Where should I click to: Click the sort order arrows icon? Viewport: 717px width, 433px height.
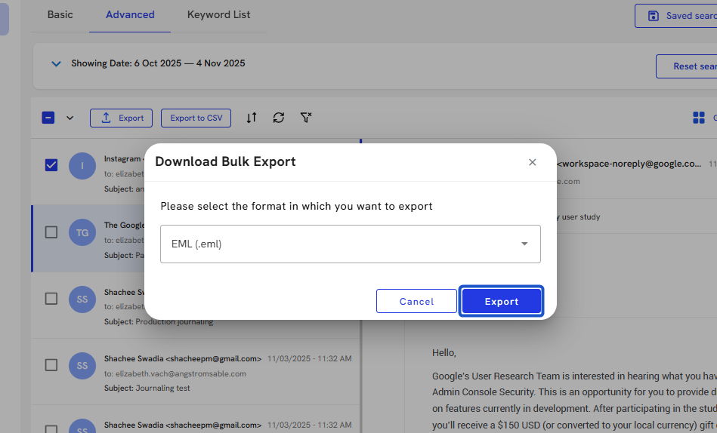(x=252, y=118)
